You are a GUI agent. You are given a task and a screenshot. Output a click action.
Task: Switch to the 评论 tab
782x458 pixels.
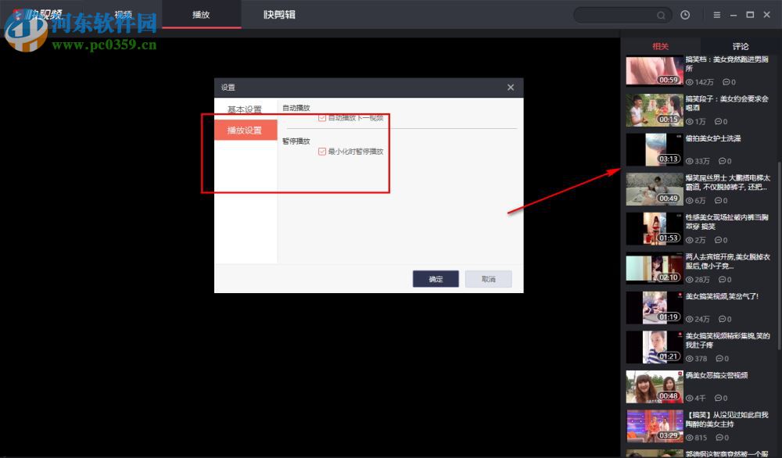(739, 46)
